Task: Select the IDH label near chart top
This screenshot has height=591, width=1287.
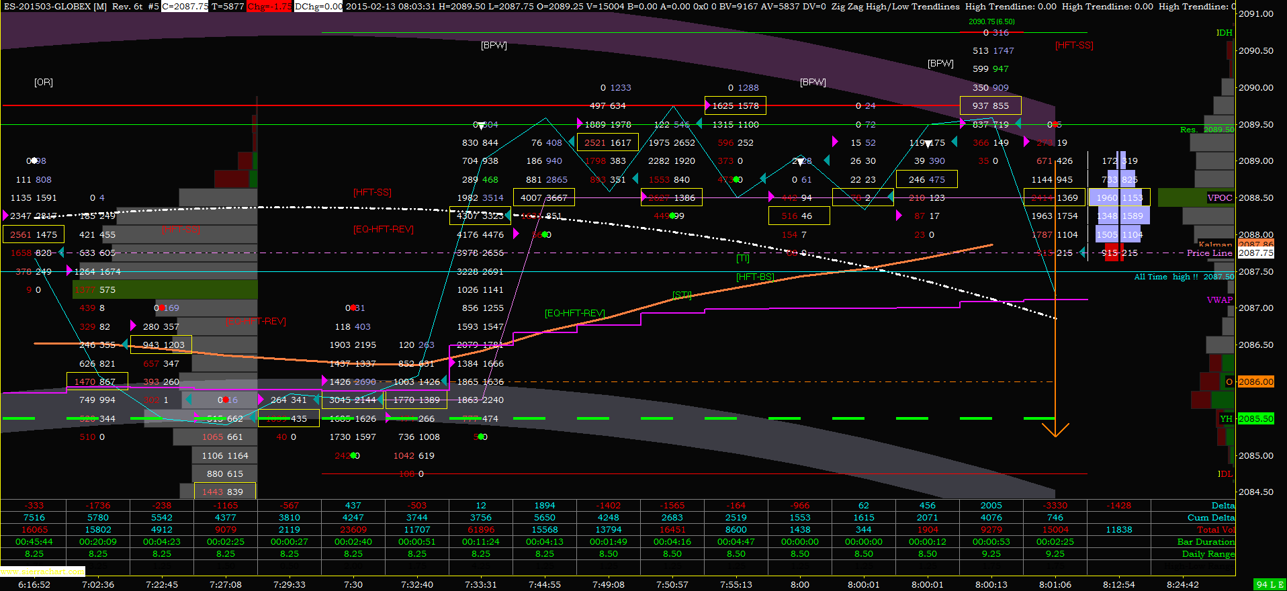Action: [x=1224, y=33]
